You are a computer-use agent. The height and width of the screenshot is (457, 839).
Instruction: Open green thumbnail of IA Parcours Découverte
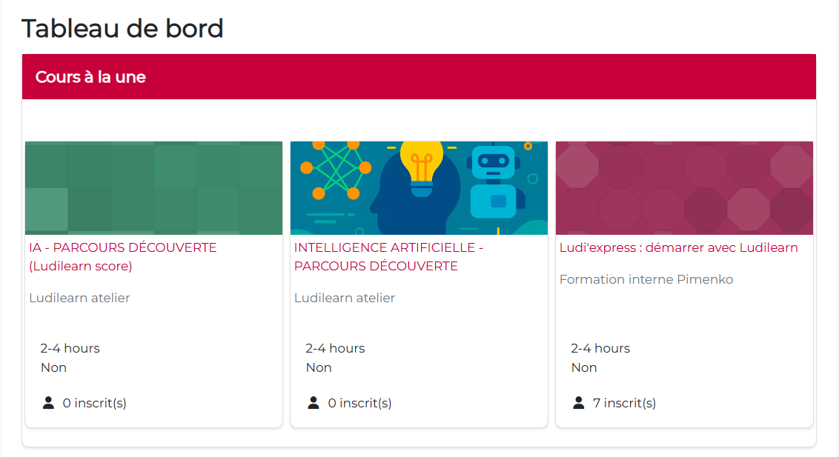coord(153,188)
